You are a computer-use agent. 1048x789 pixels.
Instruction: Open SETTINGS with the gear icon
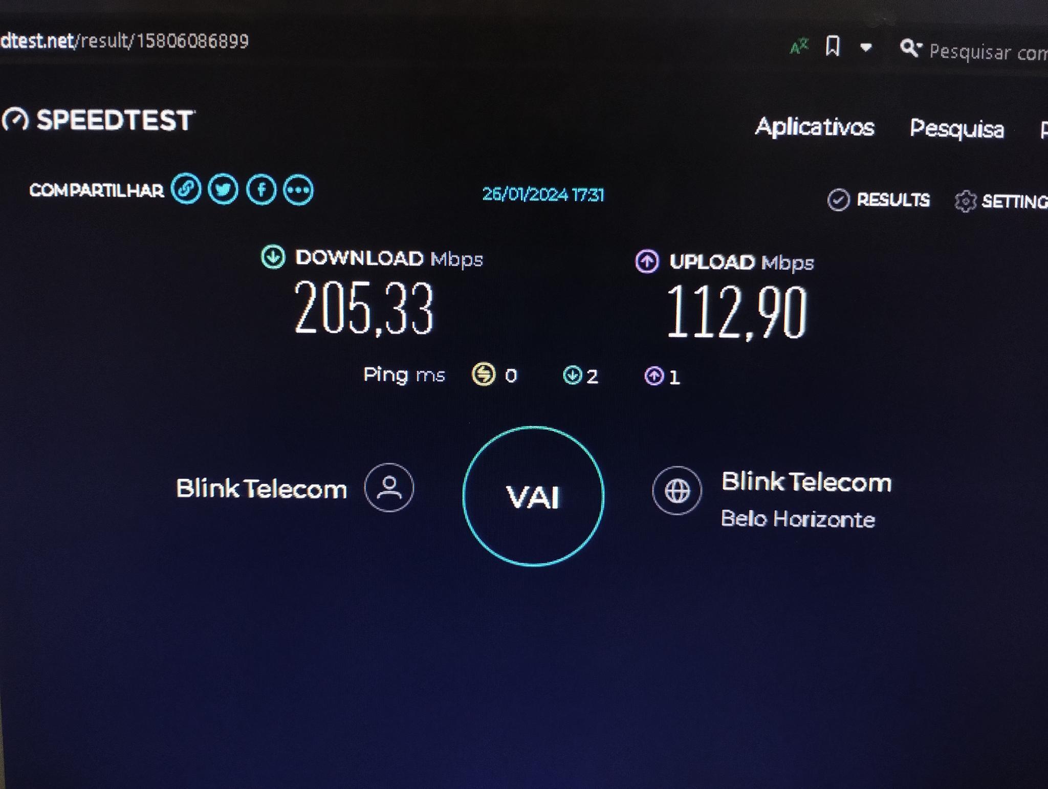point(1001,201)
